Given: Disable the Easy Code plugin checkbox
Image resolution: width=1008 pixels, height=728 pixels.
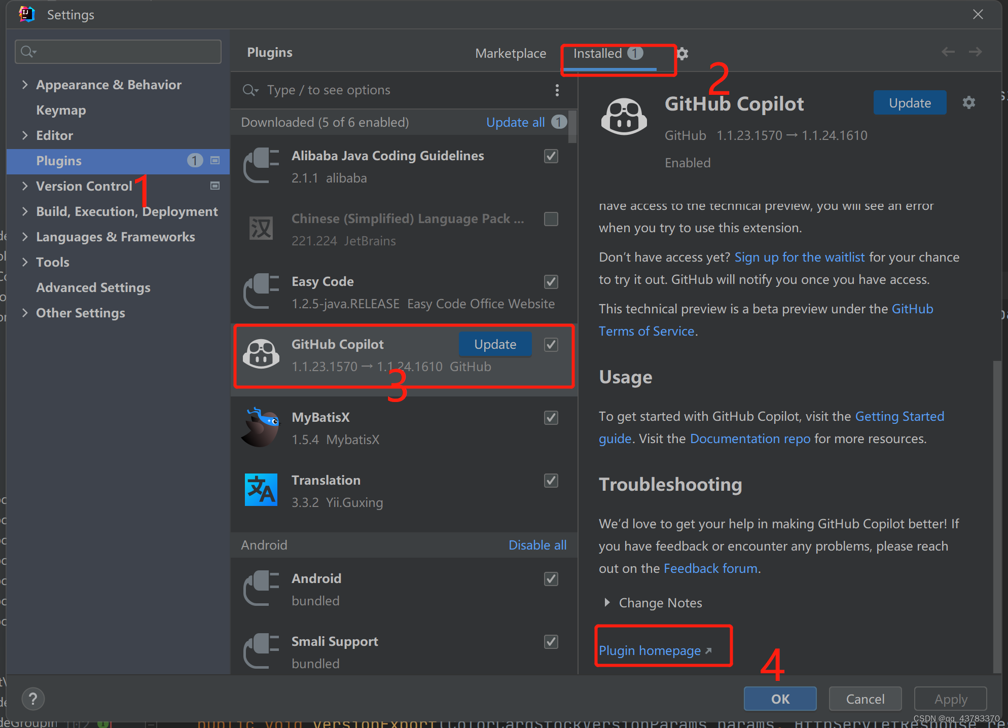Looking at the screenshot, I should [551, 282].
